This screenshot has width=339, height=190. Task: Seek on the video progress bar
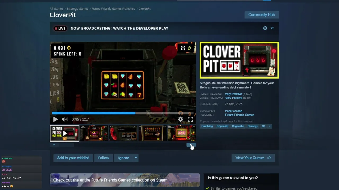pos(123,113)
